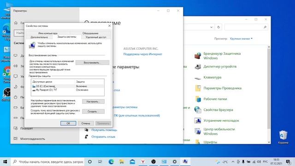295x166 pixels.
Task: Click the Control Panel search field
Action: pyautogui.click(x=246, y=27)
